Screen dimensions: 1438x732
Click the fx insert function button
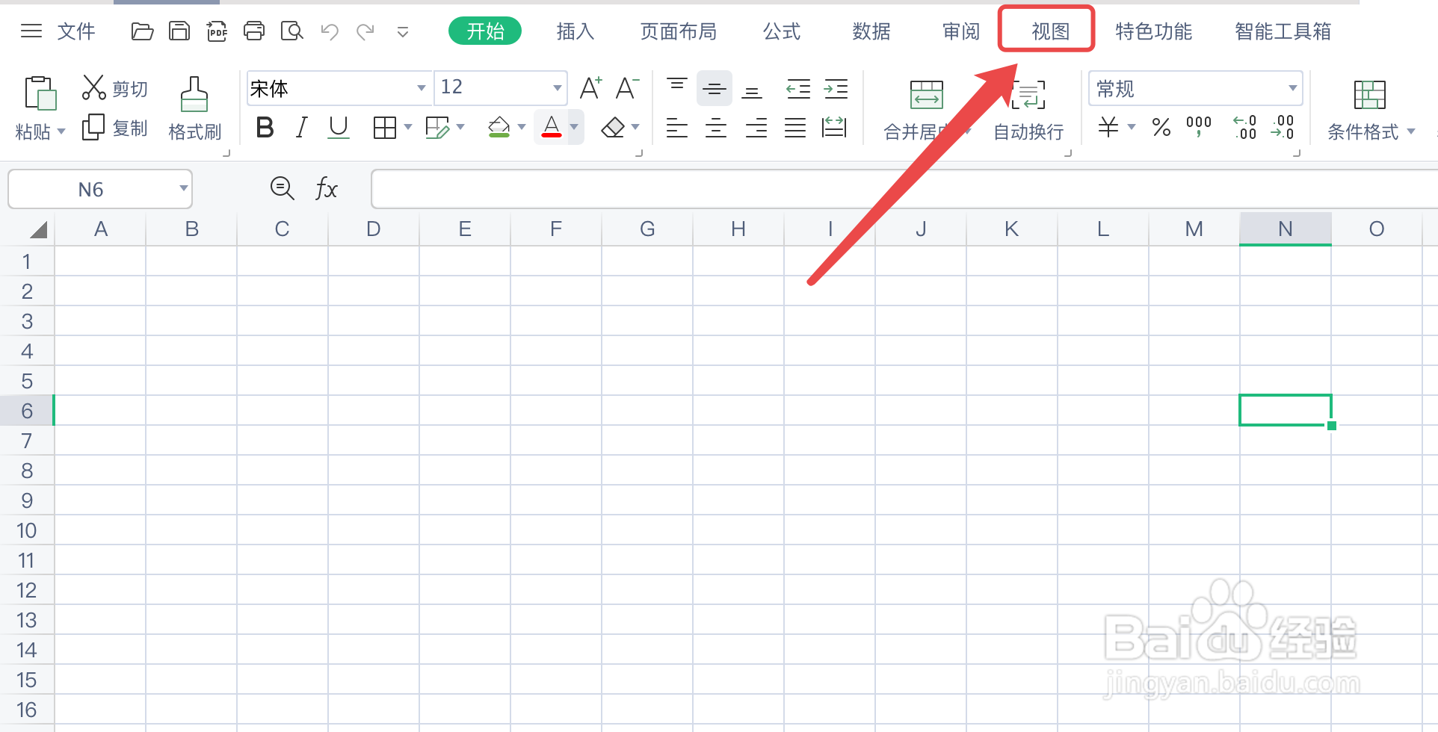click(326, 188)
